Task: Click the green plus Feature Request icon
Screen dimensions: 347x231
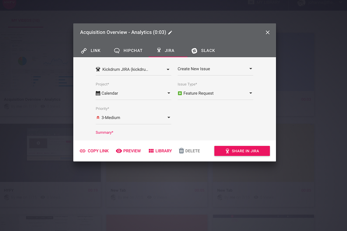Action: coord(180,93)
